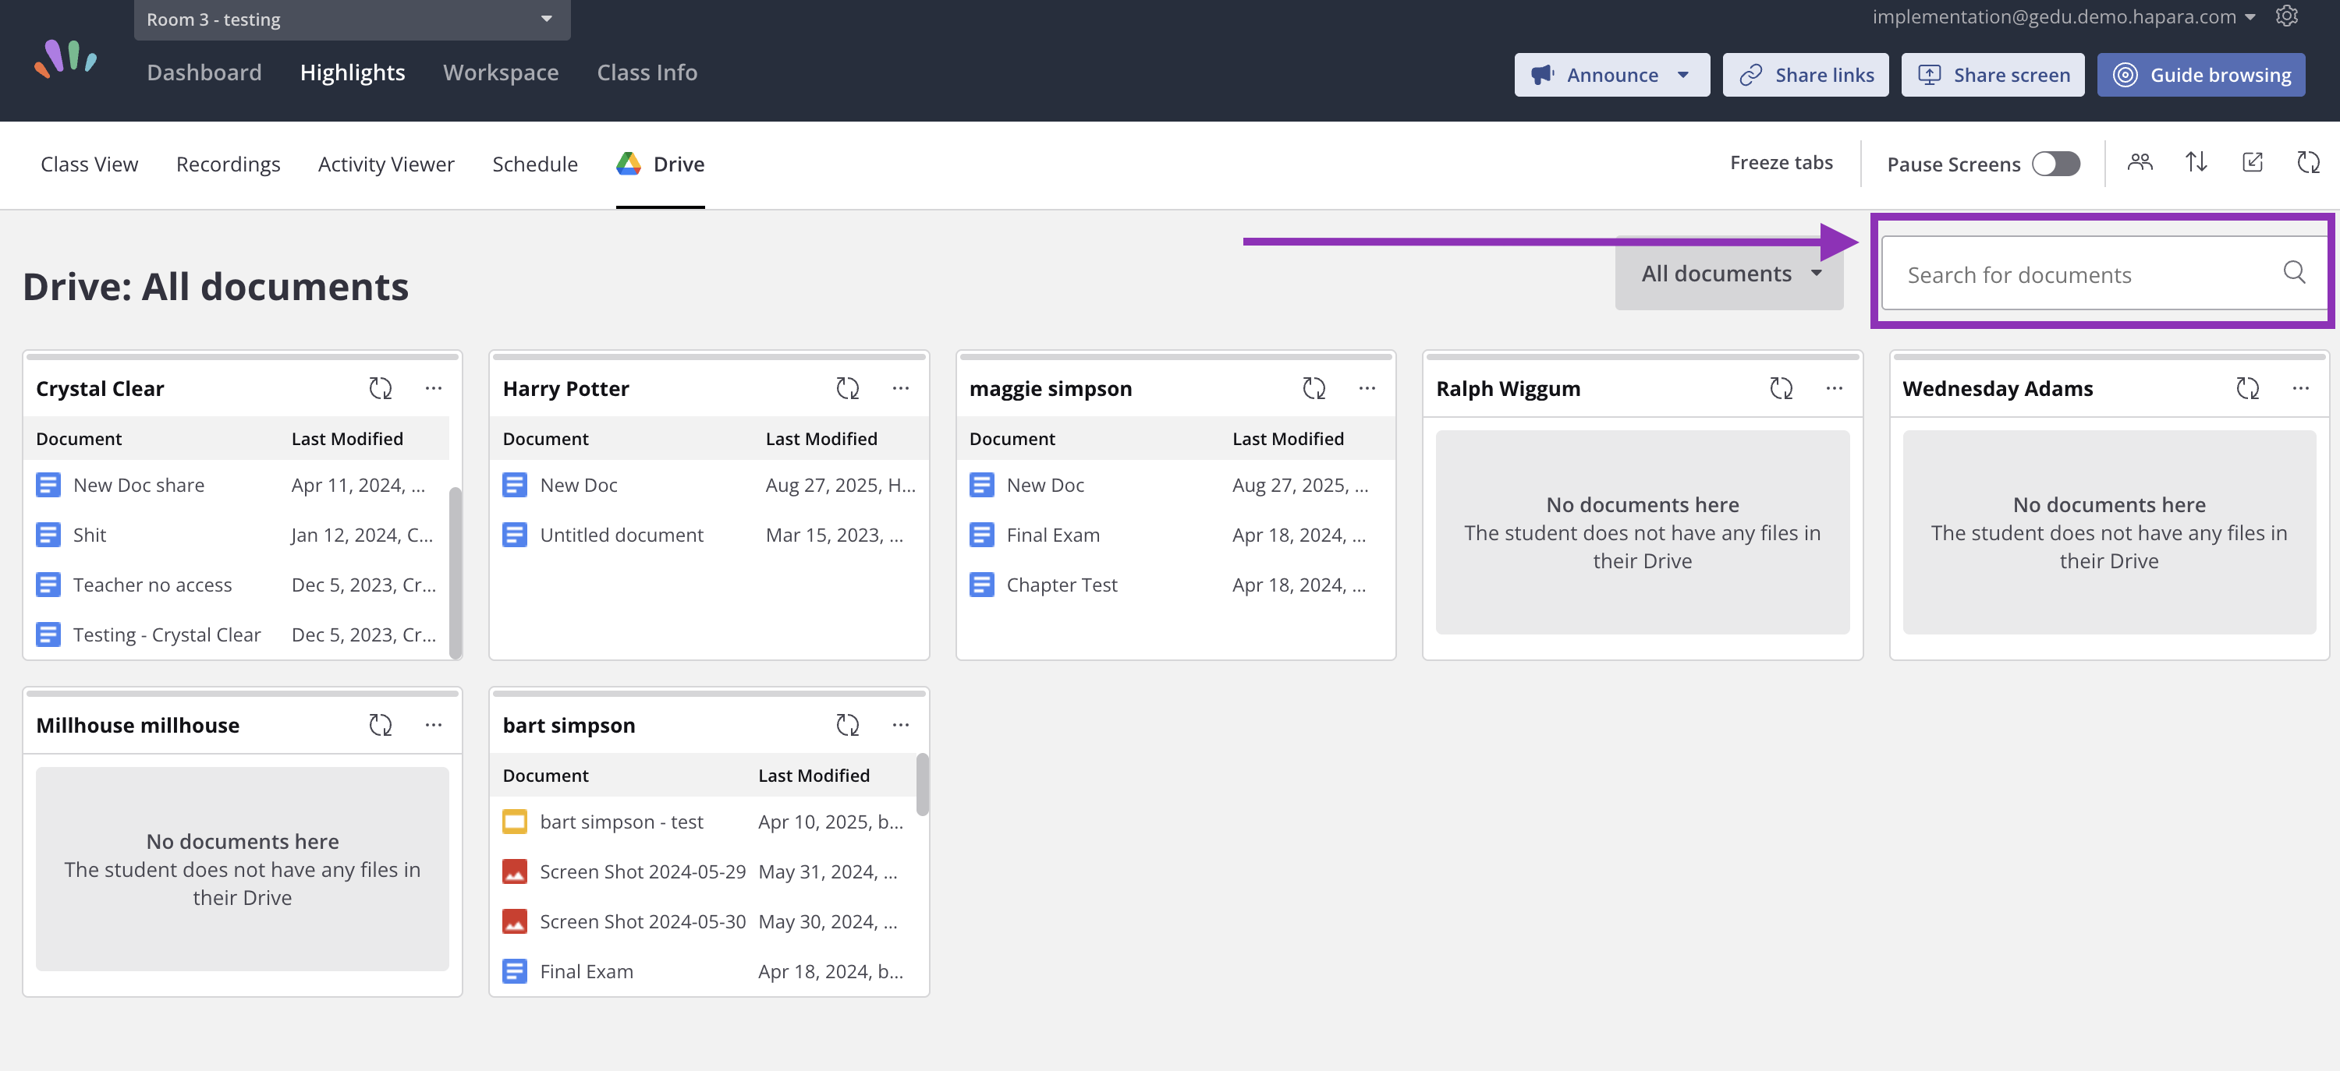2340x1071 pixels.
Task: Click the search magnifier icon
Action: (x=2294, y=272)
